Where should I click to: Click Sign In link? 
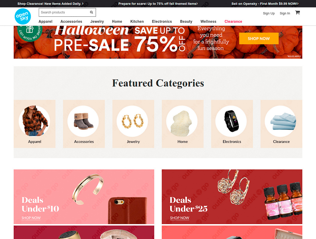click(285, 13)
